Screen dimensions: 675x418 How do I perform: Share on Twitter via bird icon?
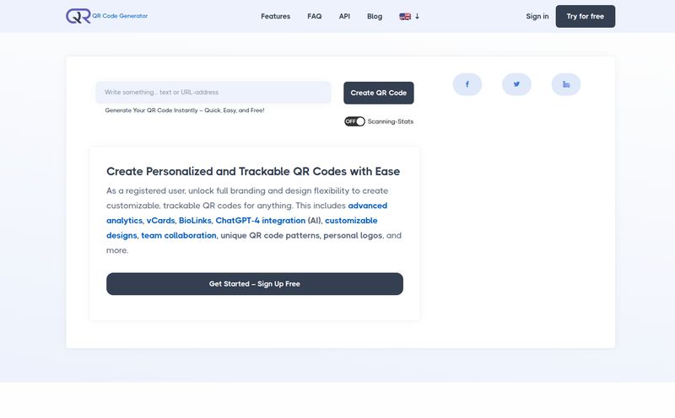[516, 84]
